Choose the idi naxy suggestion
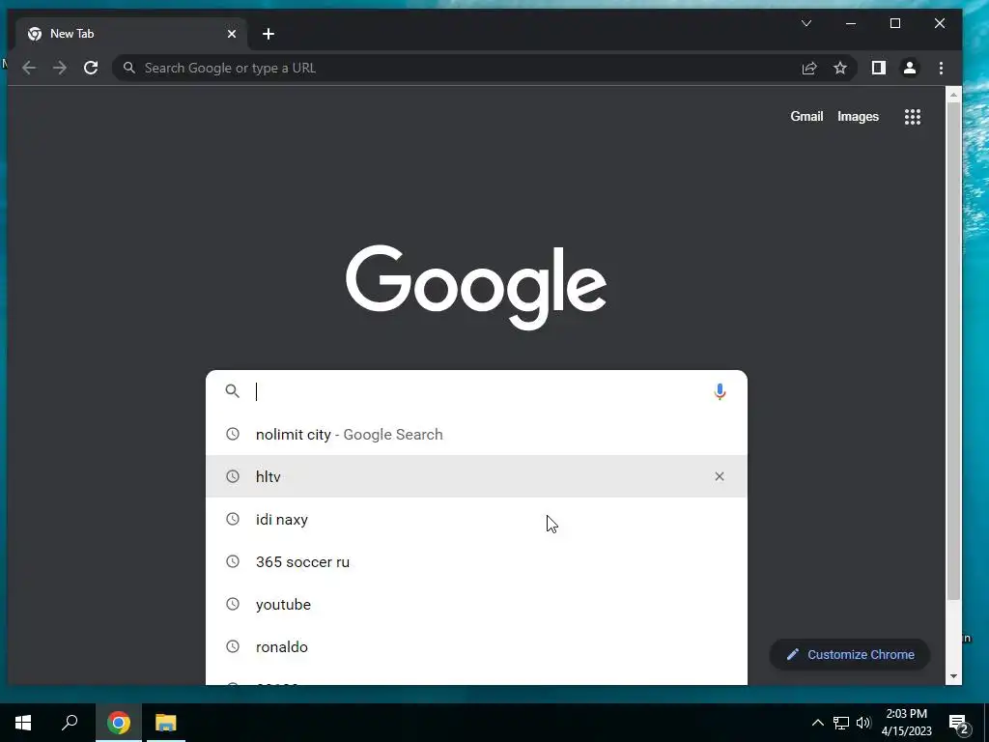Screen dimensions: 989x742 476,519
